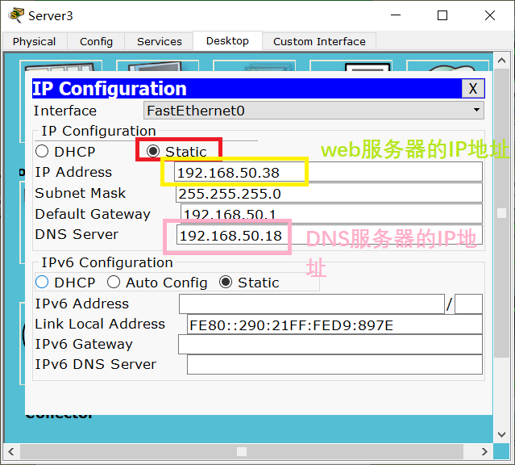Click the Server3 window icon
This screenshot has height=465, width=515.
point(16,15)
